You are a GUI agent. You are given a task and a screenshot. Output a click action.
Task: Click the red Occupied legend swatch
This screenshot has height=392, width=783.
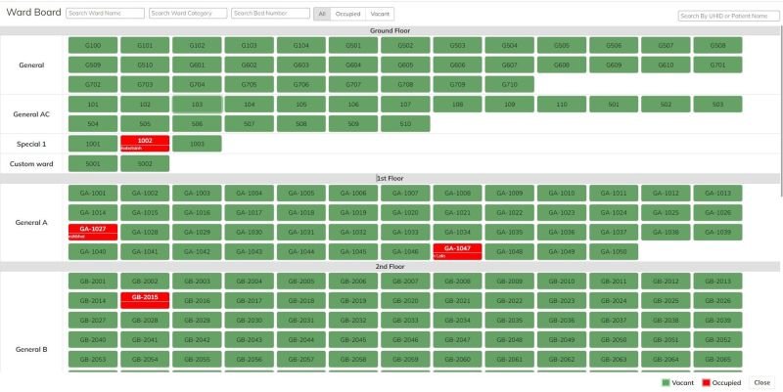[706, 382]
